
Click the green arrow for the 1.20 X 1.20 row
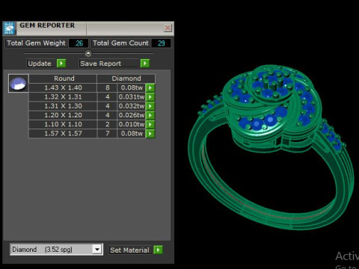[150, 115]
